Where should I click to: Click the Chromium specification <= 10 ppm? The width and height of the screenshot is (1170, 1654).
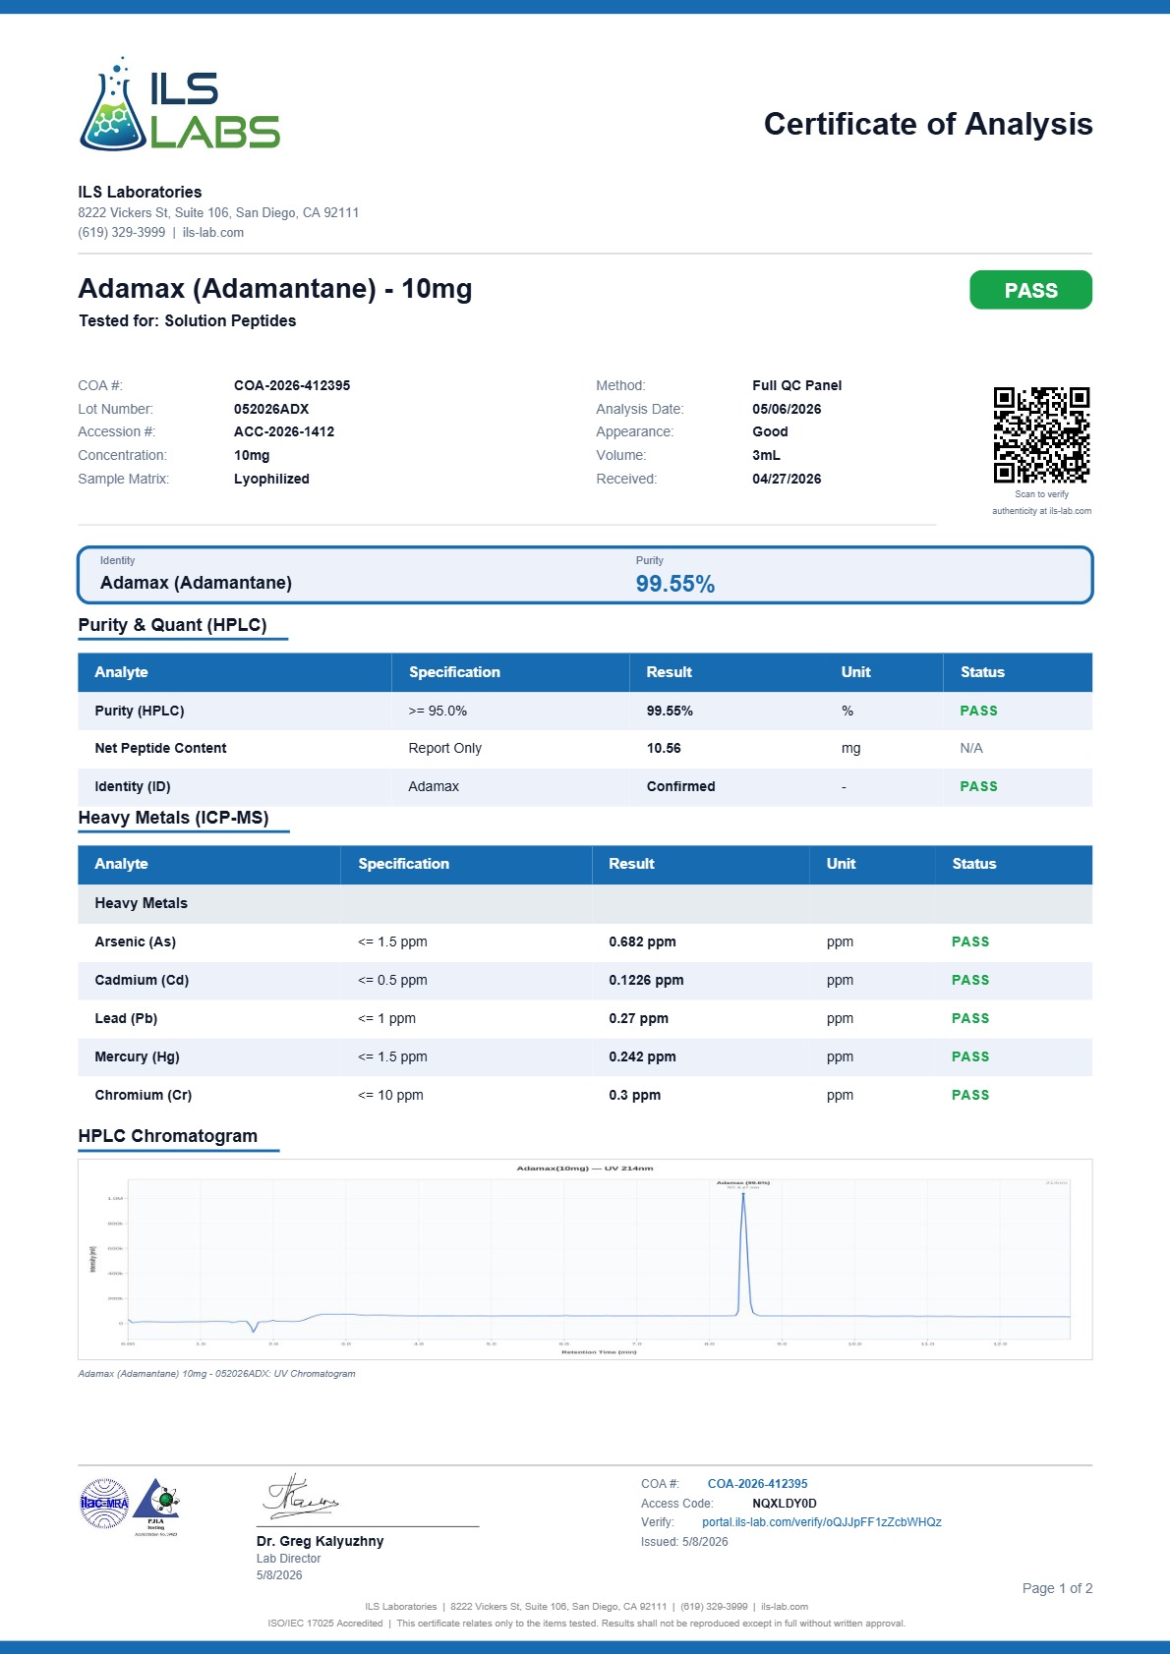tap(390, 1095)
